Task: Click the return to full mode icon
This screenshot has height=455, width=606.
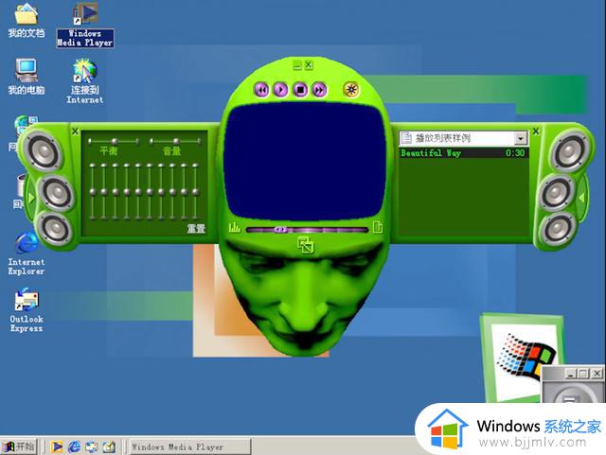Action: point(306,245)
